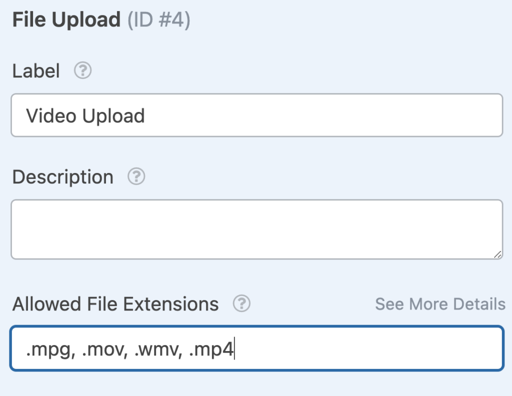Click the circular help badge near Label

83,71
